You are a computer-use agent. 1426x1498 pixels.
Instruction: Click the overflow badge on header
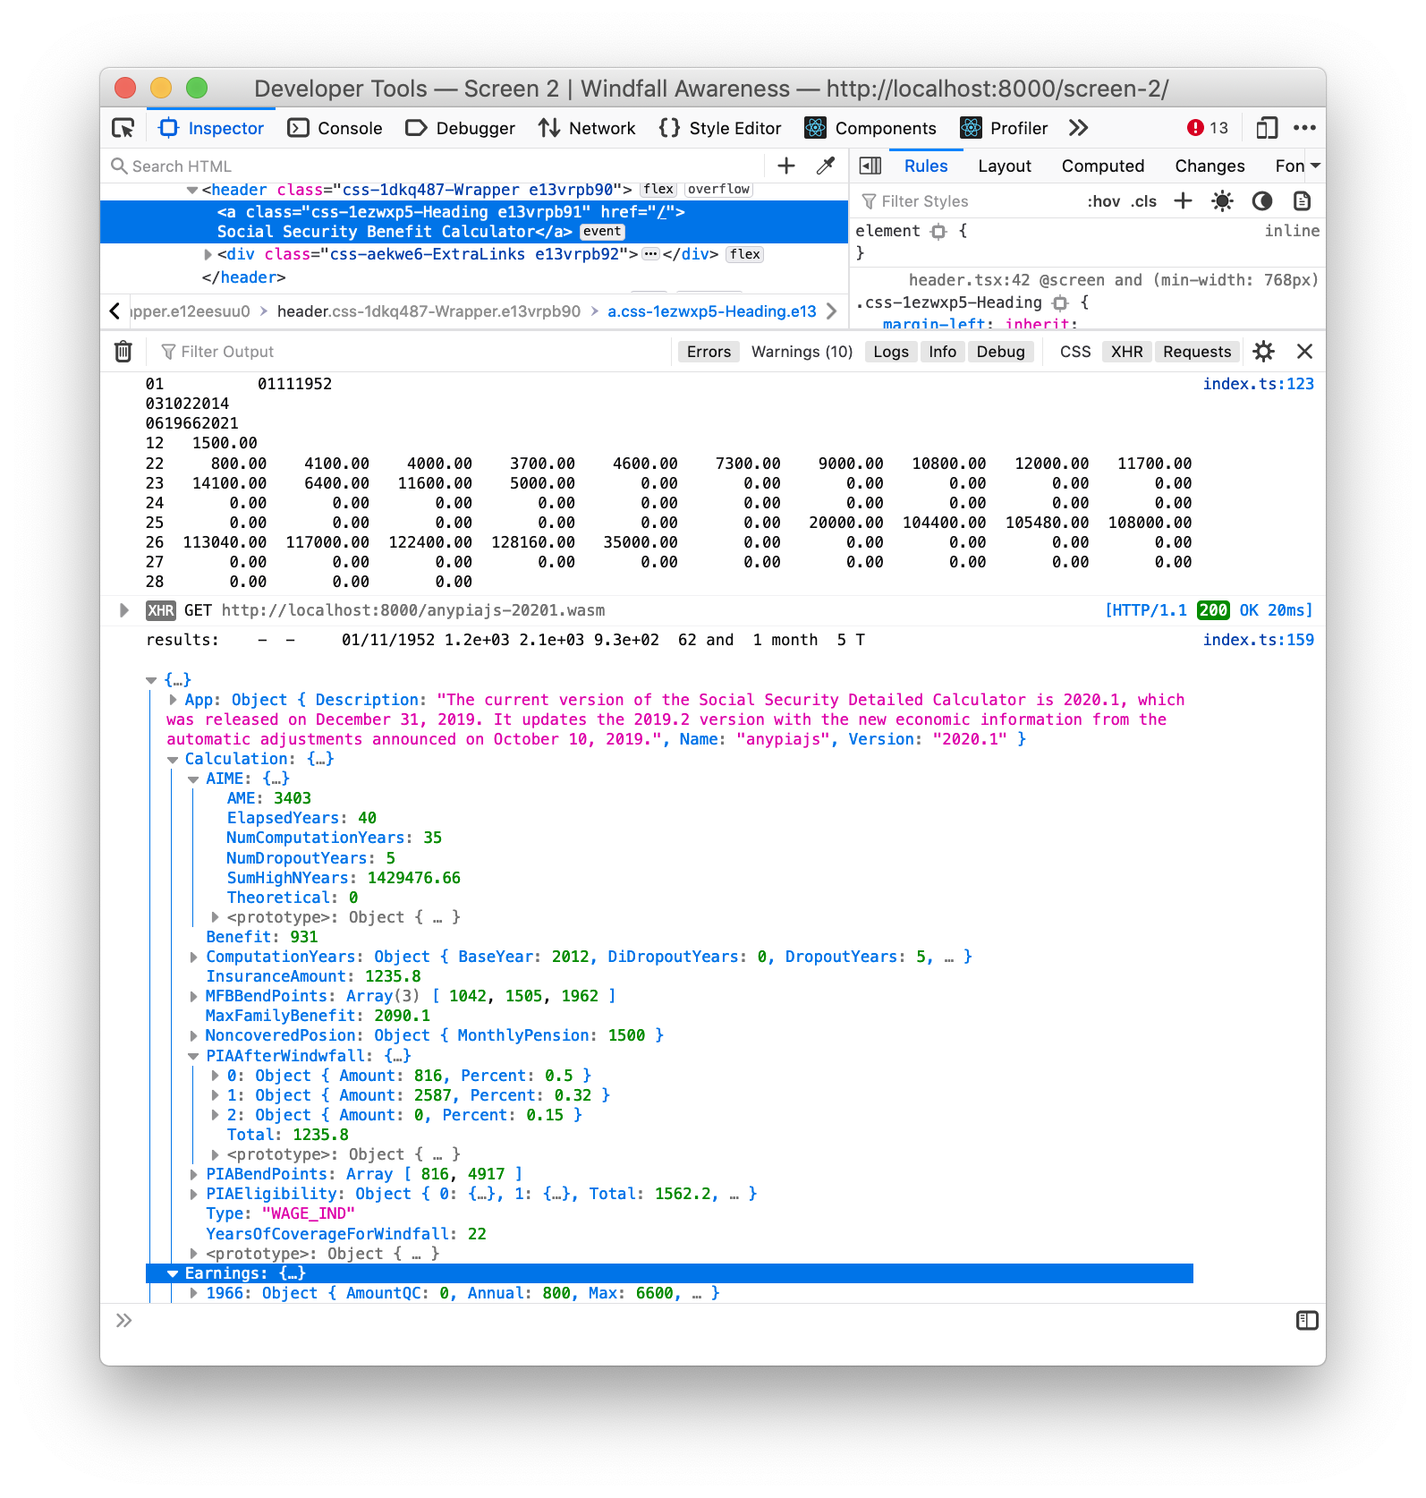pos(718,190)
